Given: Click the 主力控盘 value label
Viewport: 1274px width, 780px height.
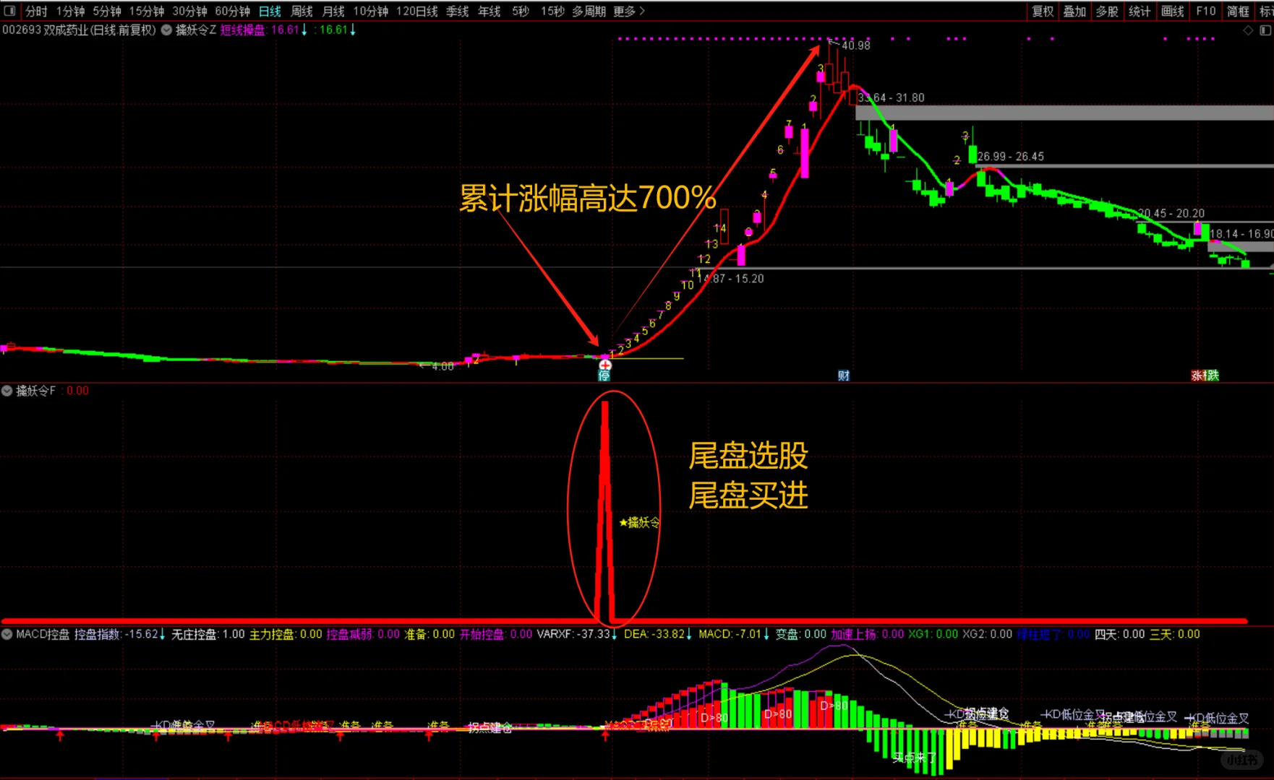Looking at the screenshot, I should (286, 634).
